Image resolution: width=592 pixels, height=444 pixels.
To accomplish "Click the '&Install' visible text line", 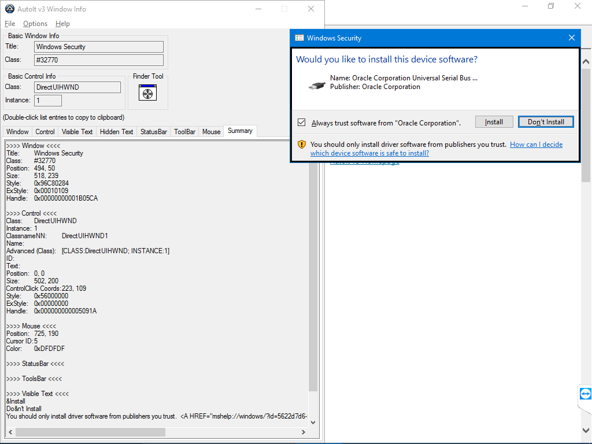I will click(16, 401).
